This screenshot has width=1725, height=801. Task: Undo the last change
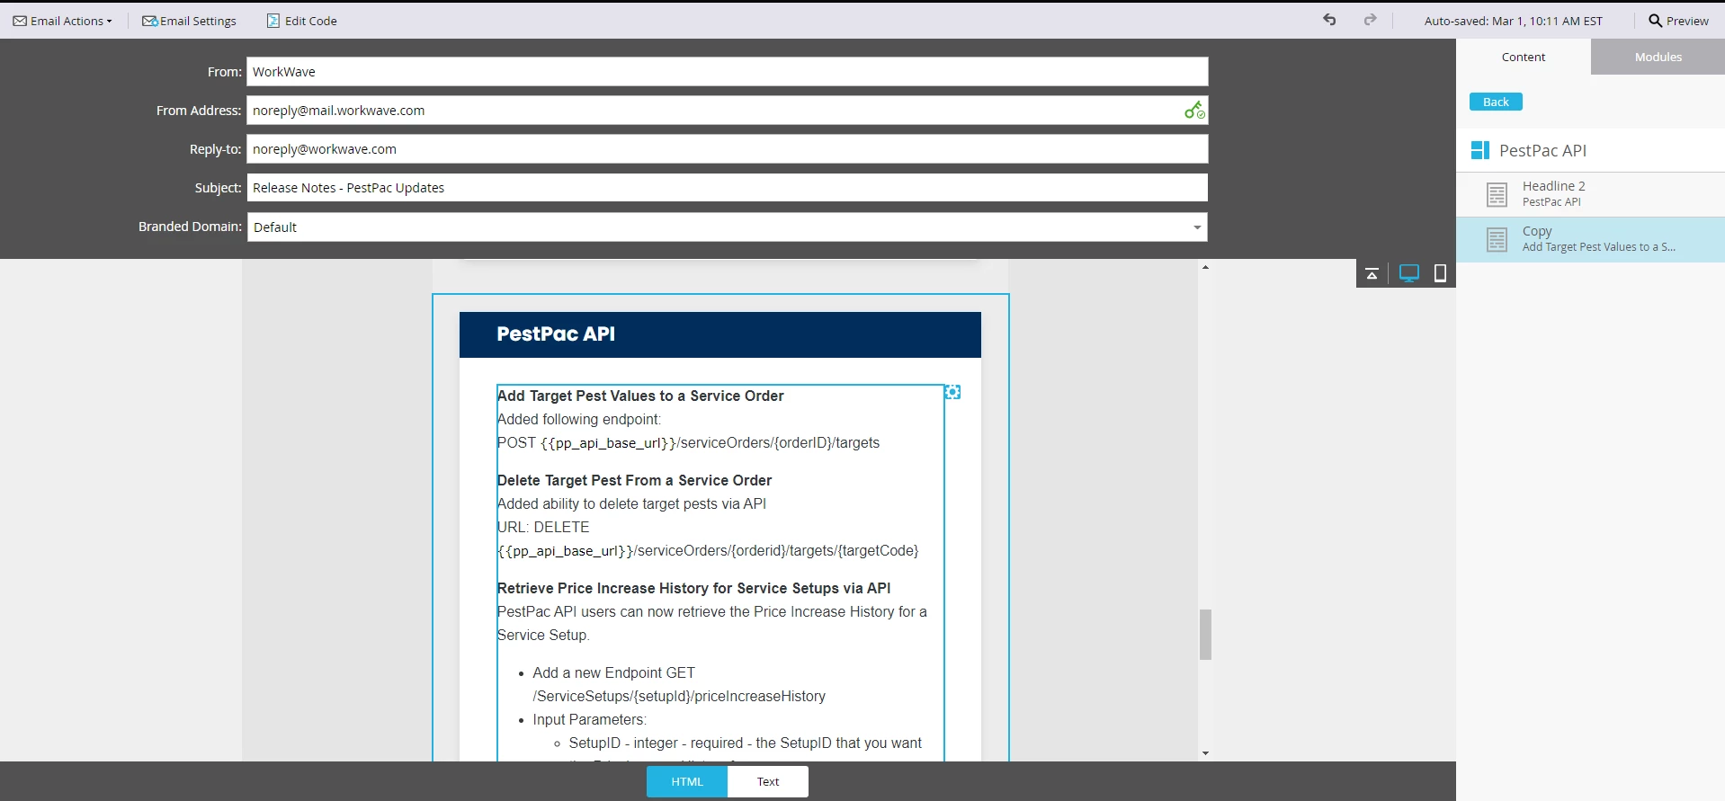click(x=1329, y=20)
